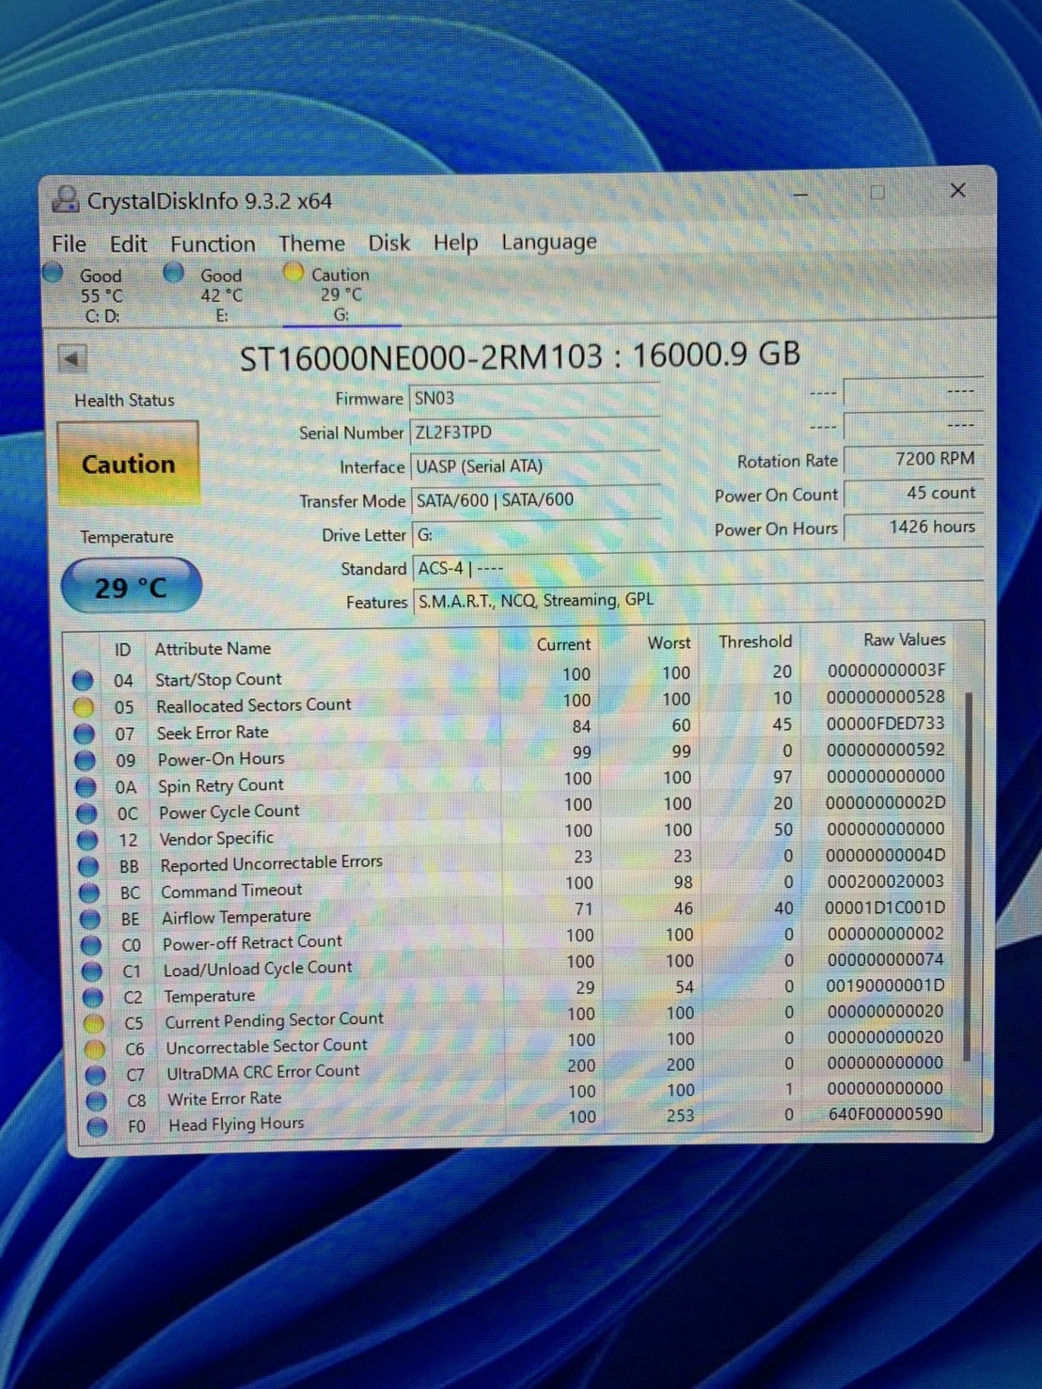Click the Good status circle for C: D:
Image resolution: width=1042 pixels, height=1389 pixels.
pos(54,273)
